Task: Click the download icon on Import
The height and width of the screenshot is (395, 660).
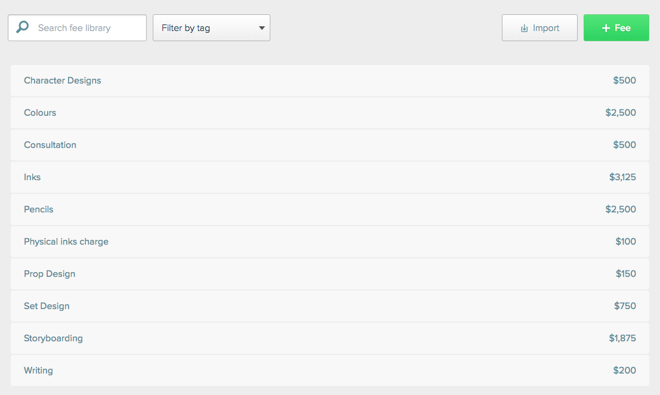Action: click(525, 28)
